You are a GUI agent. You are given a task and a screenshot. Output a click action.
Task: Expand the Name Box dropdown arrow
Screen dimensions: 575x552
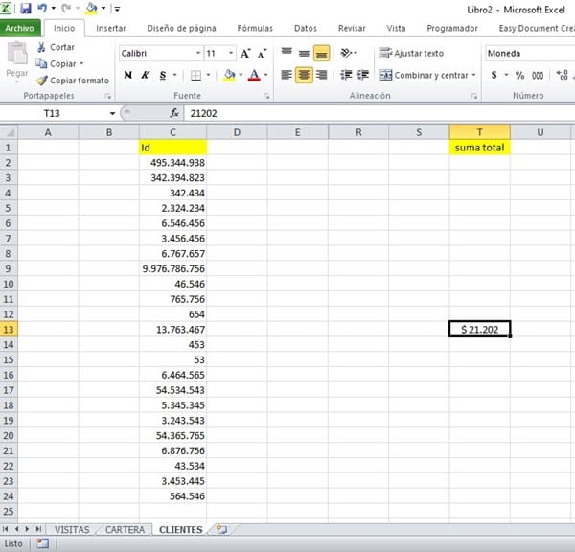112,113
